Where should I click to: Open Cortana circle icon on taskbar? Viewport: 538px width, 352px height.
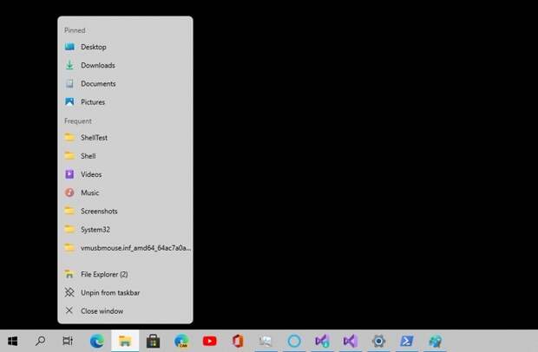[x=294, y=341]
